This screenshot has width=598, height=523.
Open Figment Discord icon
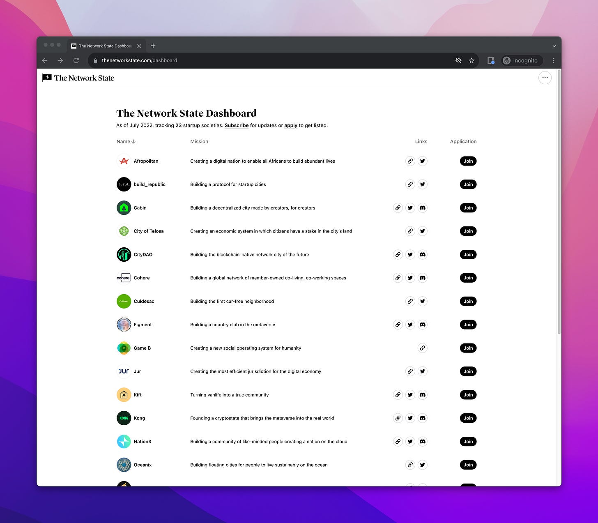(x=422, y=325)
